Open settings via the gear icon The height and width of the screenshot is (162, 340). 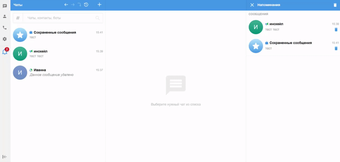point(5,39)
